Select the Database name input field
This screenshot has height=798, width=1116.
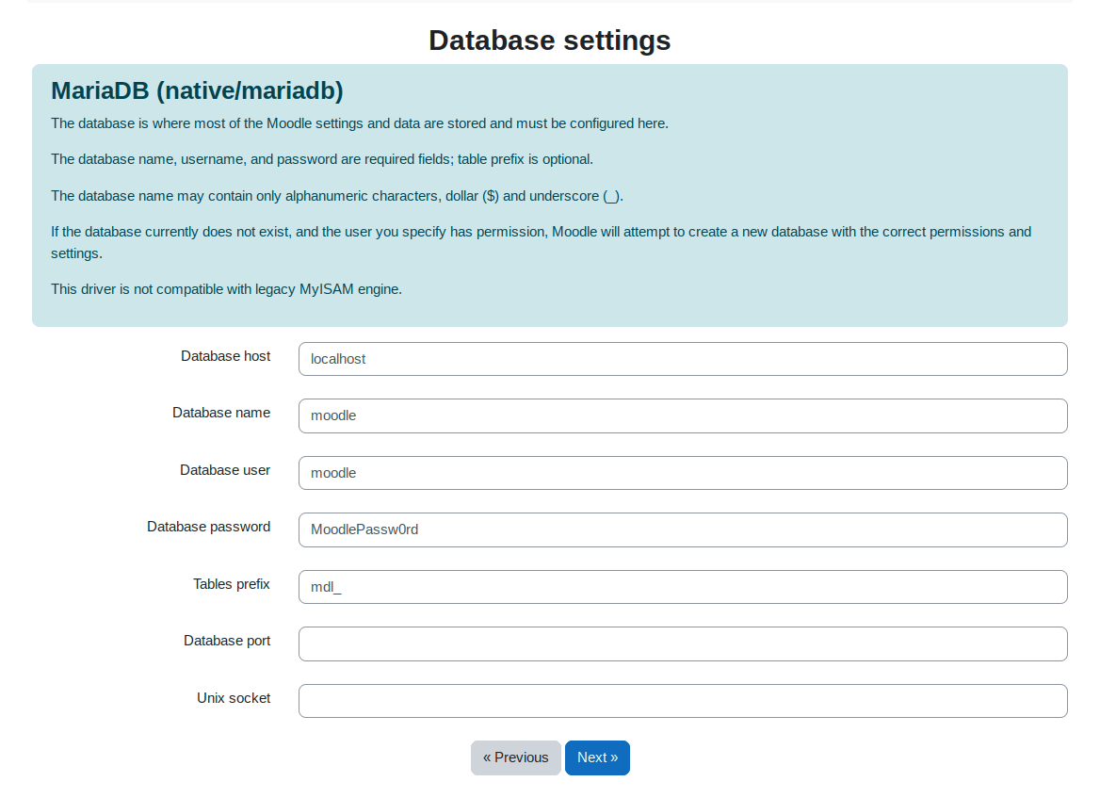click(x=683, y=415)
